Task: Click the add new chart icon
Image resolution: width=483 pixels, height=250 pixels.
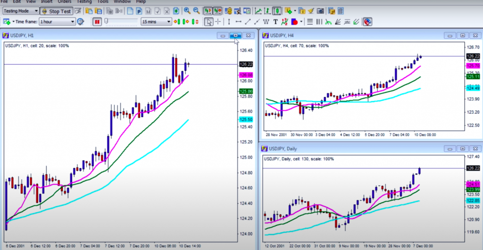Action: click(x=7, y=22)
